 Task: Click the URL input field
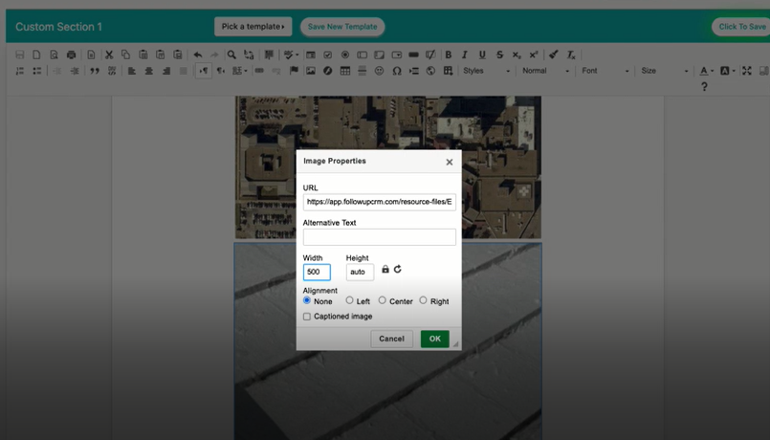click(x=379, y=202)
